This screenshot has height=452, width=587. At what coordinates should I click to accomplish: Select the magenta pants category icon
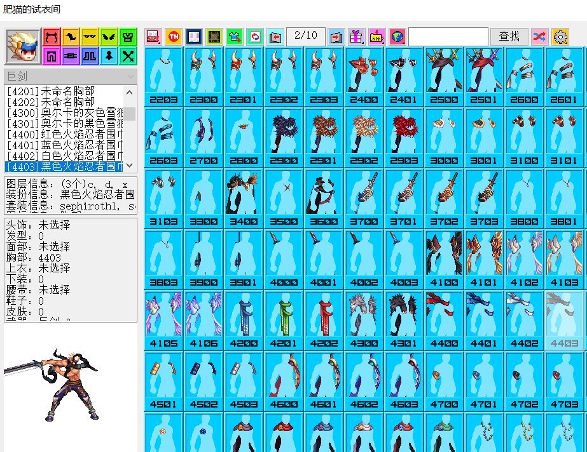tap(52, 56)
